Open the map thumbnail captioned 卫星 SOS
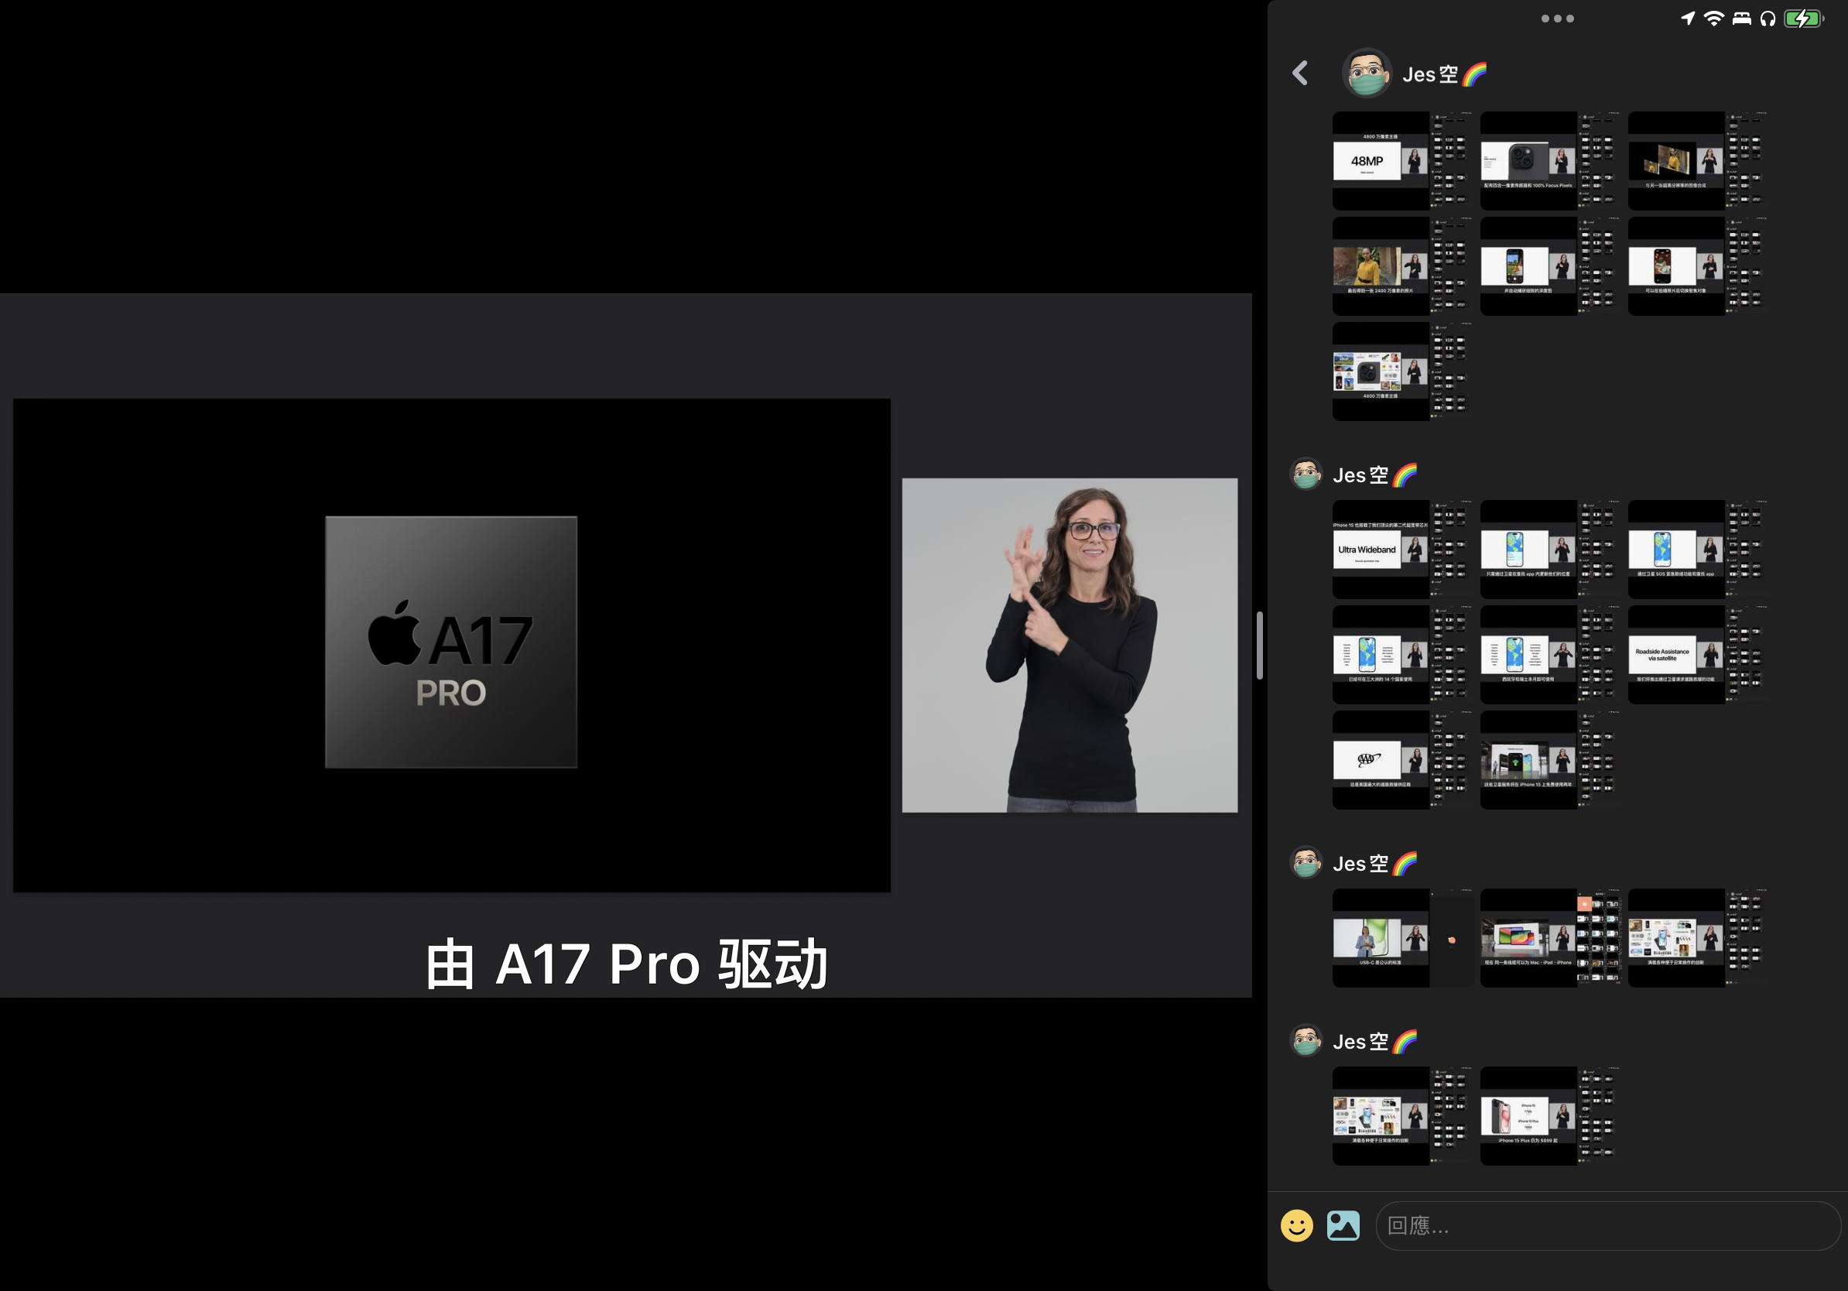1848x1291 pixels. (1699, 550)
